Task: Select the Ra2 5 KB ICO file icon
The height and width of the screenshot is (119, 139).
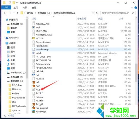Action: coord(34,86)
